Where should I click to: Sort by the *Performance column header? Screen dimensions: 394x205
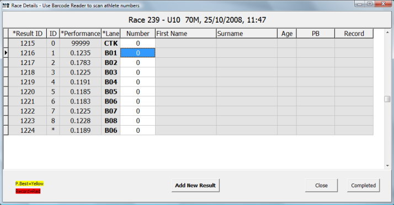click(x=81, y=34)
